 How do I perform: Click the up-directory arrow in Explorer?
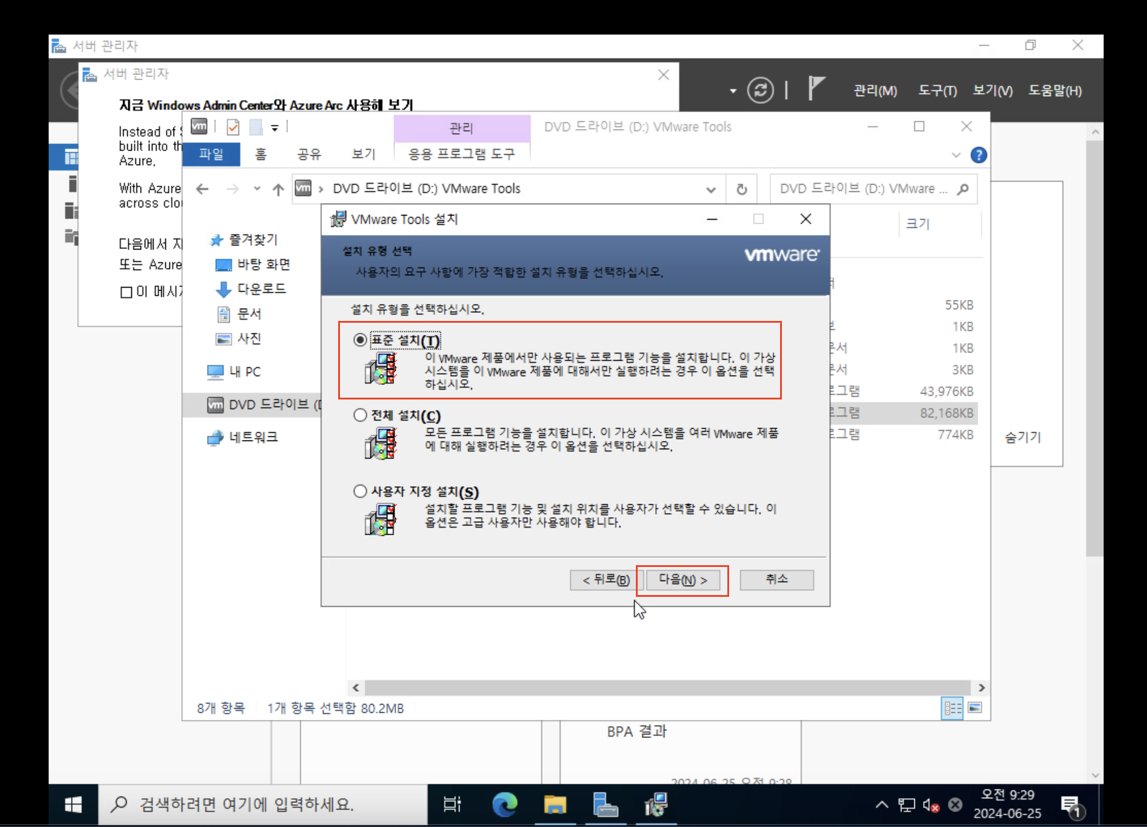pos(278,189)
